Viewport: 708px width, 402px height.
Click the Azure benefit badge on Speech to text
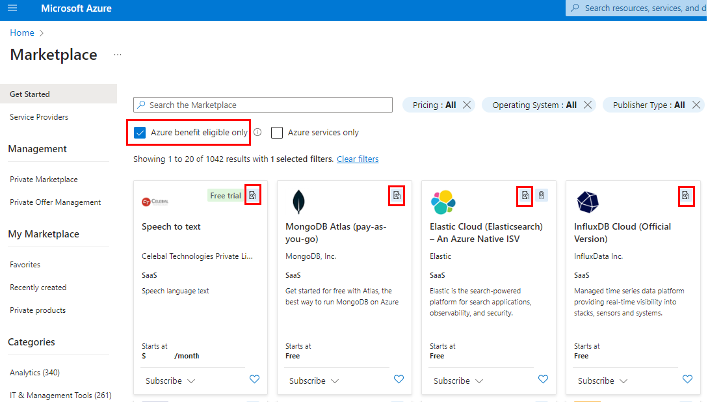[x=252, y=196]
